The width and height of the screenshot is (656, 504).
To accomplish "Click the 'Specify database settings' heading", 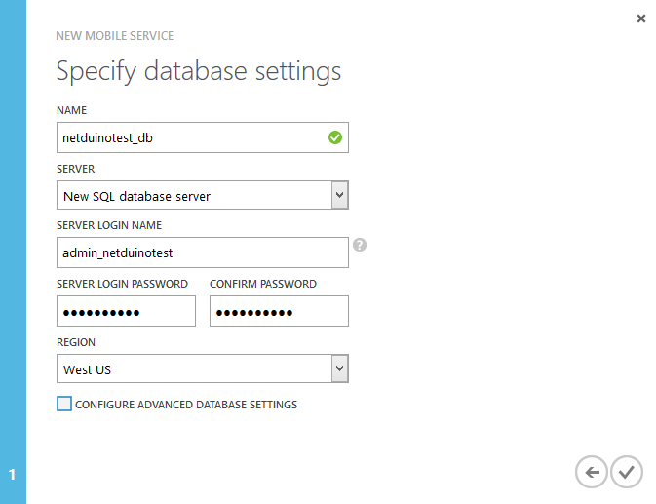I will [x=199, y=71].
